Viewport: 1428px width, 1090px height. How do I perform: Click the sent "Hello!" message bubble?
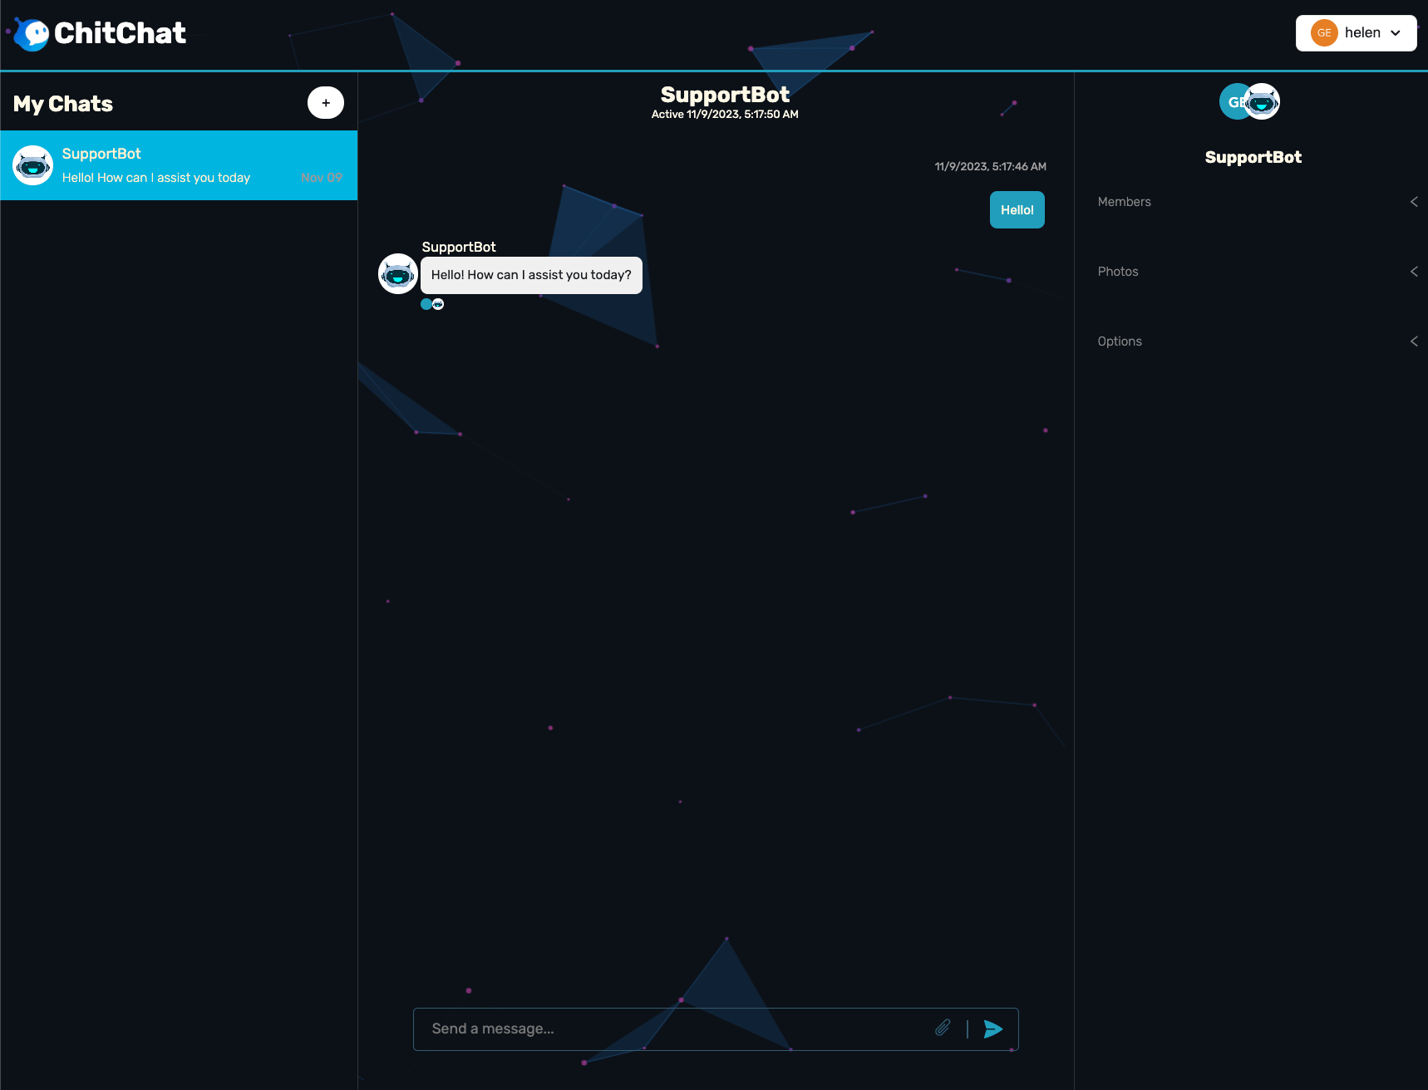pyautogui.click(x=1017, y=210)
